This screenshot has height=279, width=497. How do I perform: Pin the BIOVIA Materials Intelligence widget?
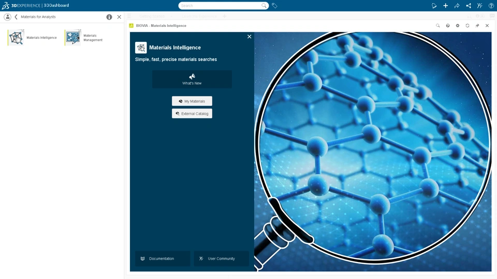477,26
